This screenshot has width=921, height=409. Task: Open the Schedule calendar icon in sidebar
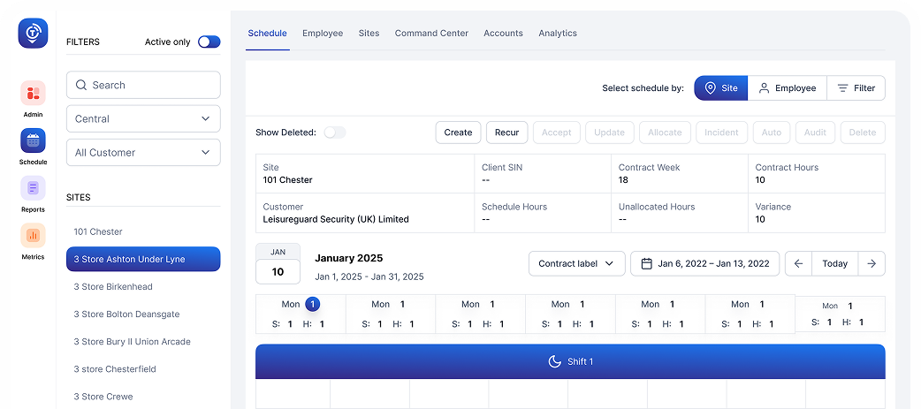[33, 140]
